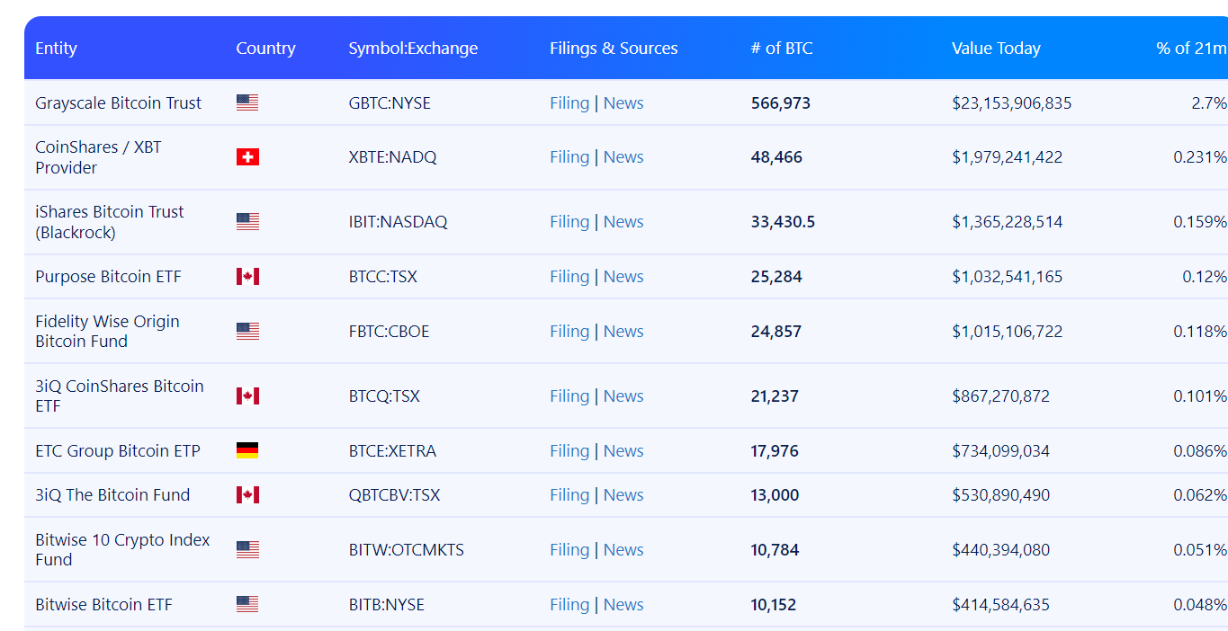Click the 'Value Today' column header
The height and width of the screenshot is (631, 1228).
pos(996,49)
